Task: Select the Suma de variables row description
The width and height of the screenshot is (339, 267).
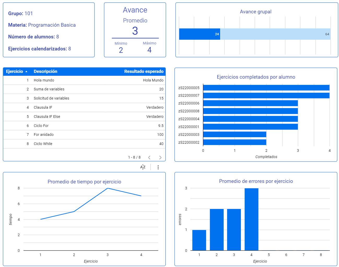Action: coord(49,89)
